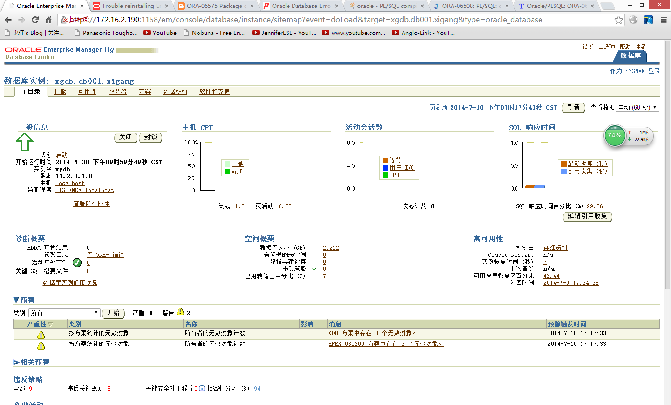Click the 74% green network speed widget

coord(615,136)
